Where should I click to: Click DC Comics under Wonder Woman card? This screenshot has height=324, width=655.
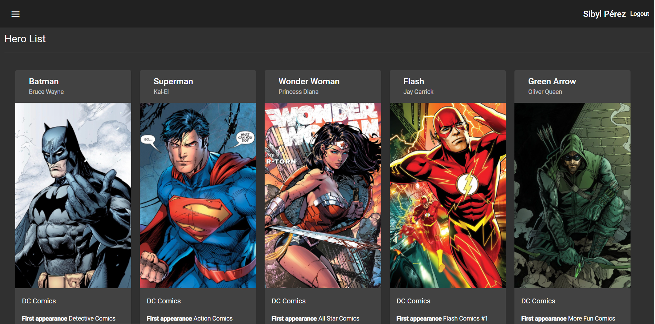[288, 301]
